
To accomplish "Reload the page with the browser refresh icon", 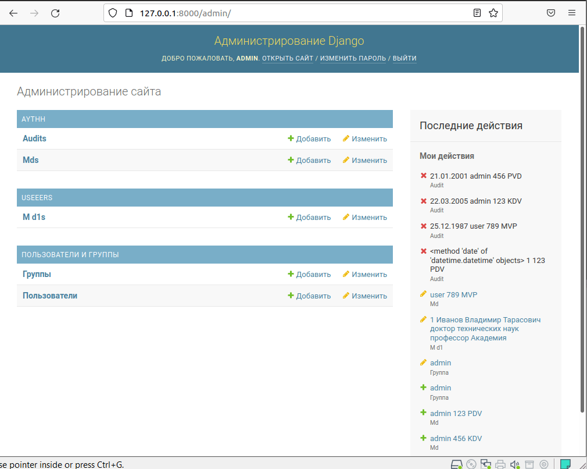I will coord(55,13).
